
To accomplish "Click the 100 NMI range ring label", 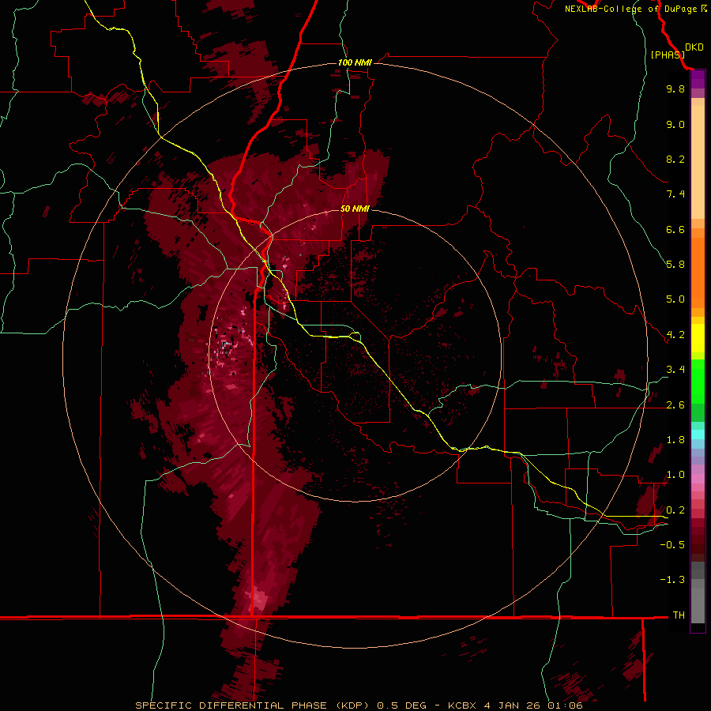I will coord(355,62).
